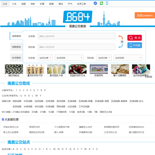Open 夜间线路 route category

click(61, 101)
